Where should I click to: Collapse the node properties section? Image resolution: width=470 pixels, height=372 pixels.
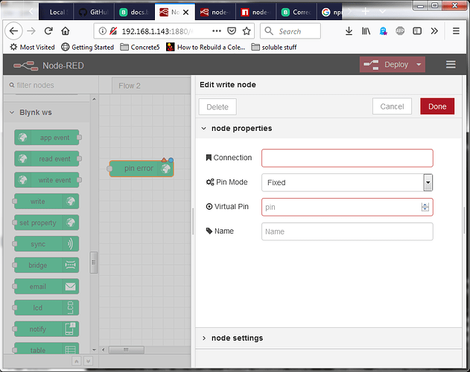point(204,129)
